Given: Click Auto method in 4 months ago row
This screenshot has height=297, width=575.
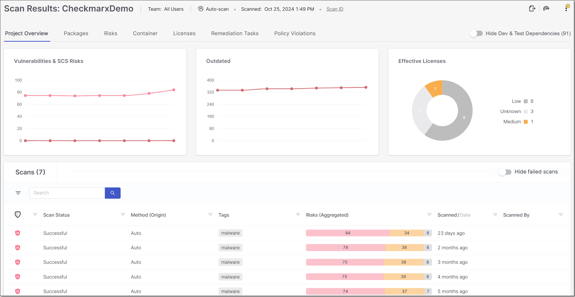Looking at the screenshot, I should tap(136, 277).
